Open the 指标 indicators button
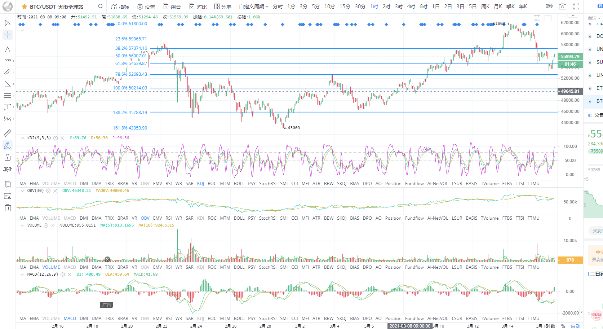Viewport: 603px width, 329px height. (x=120, y=6)
